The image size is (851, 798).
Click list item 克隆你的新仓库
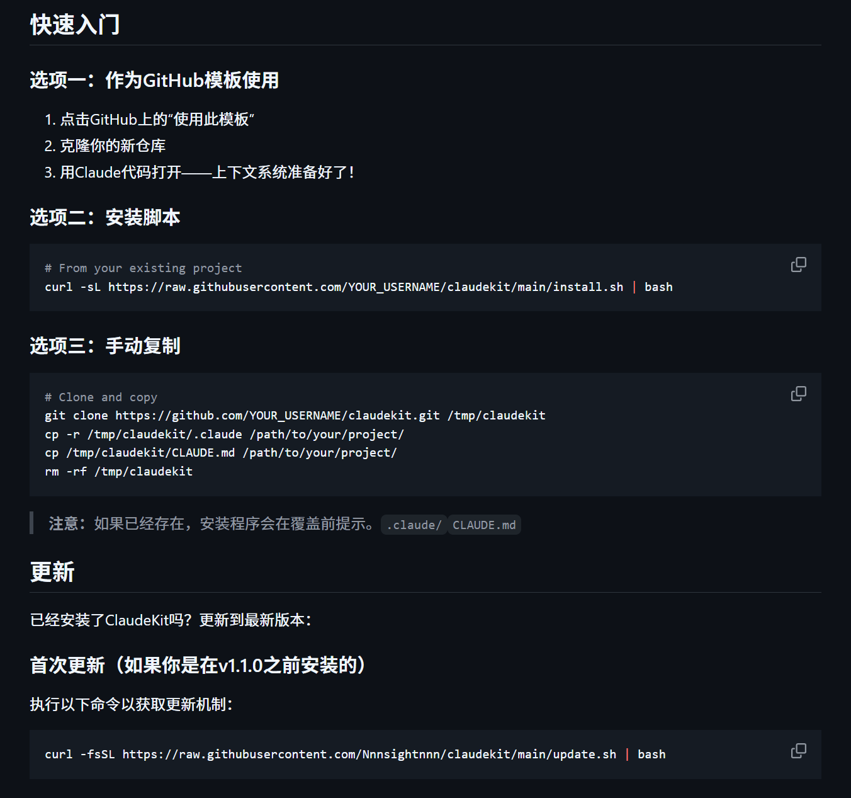(113, 145)
